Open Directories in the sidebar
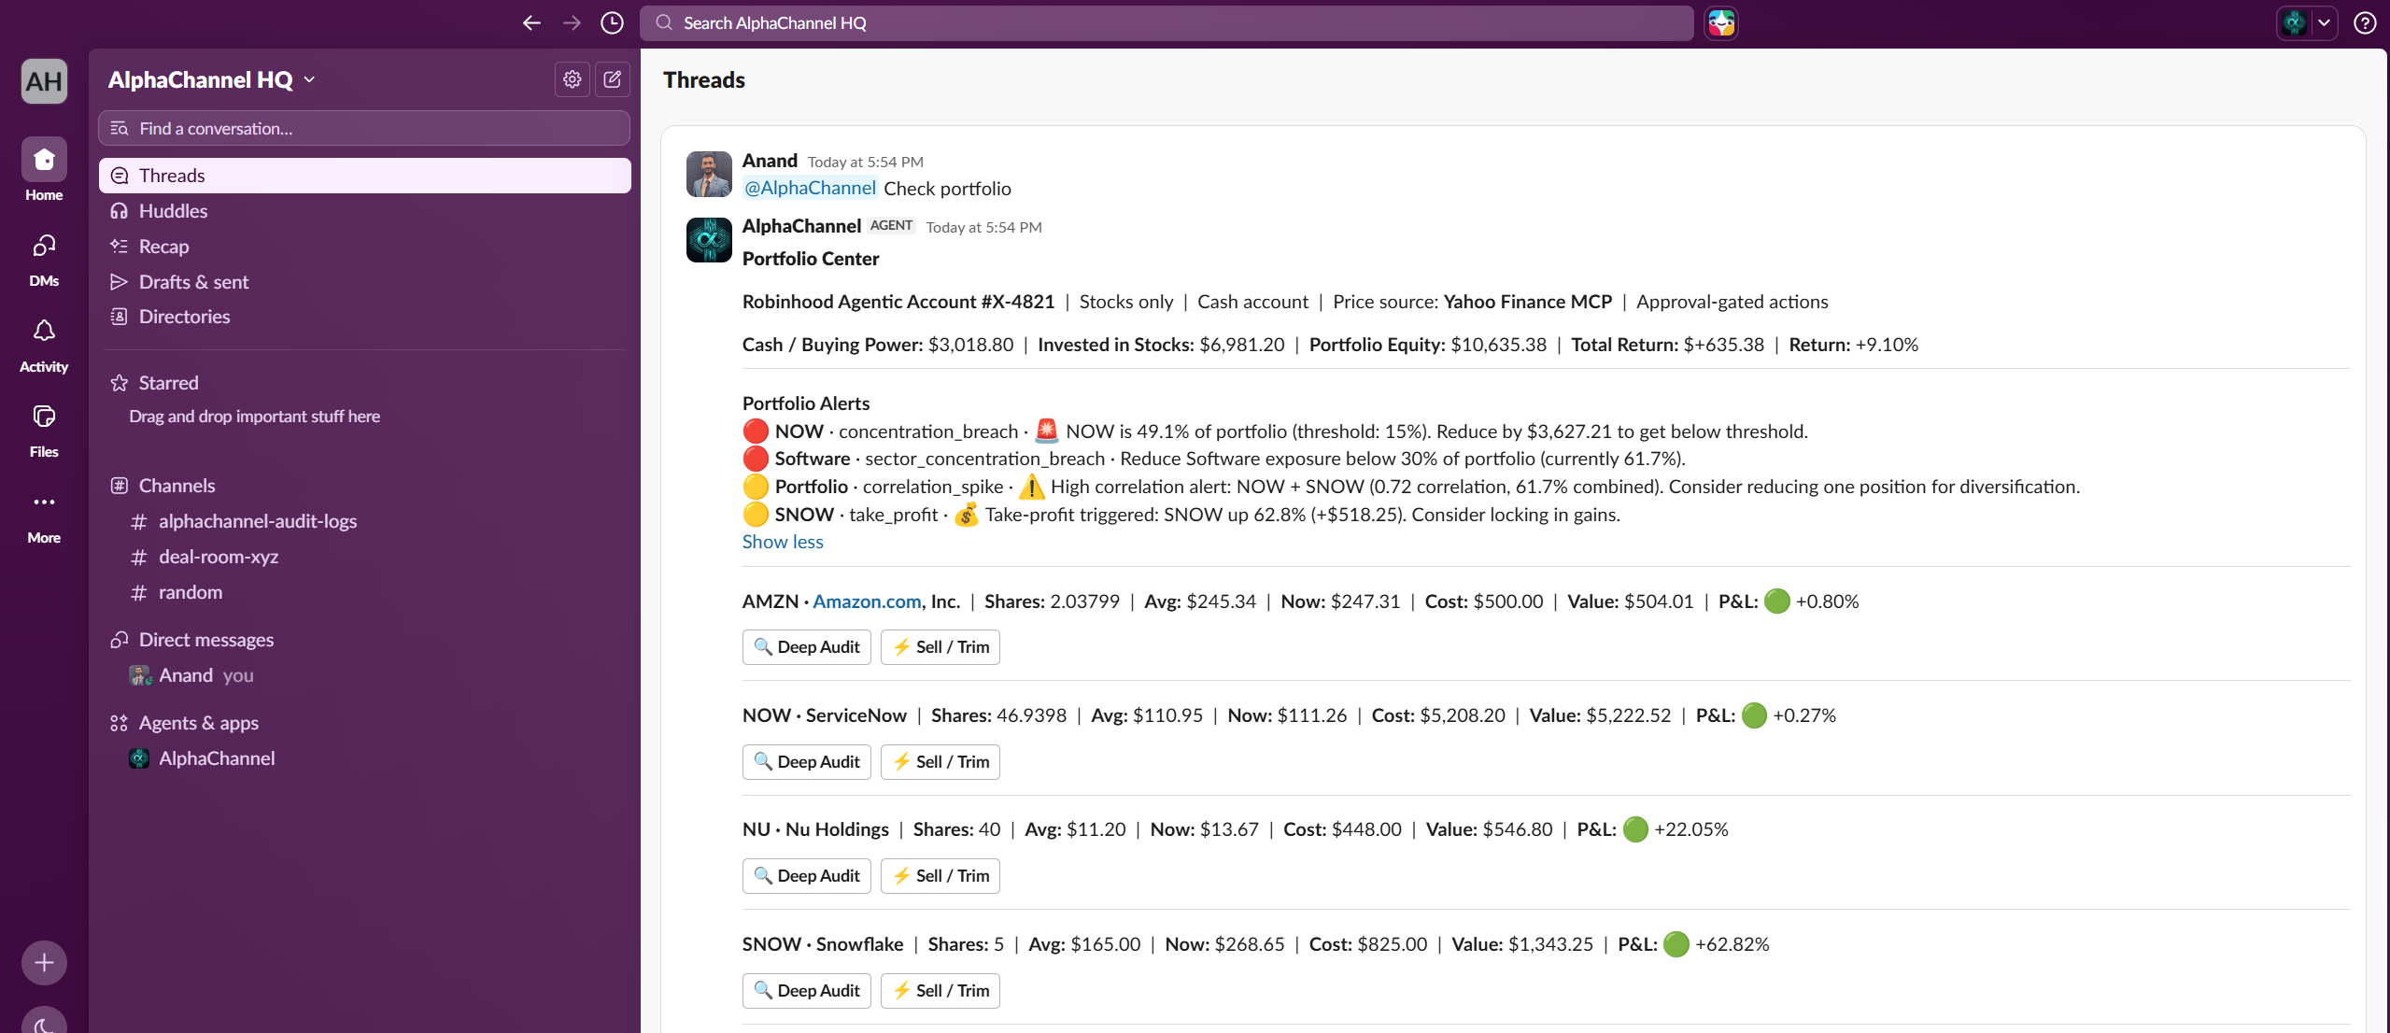The width and height of the screenshot is (2390, 1033). click(x=364, y=317)
